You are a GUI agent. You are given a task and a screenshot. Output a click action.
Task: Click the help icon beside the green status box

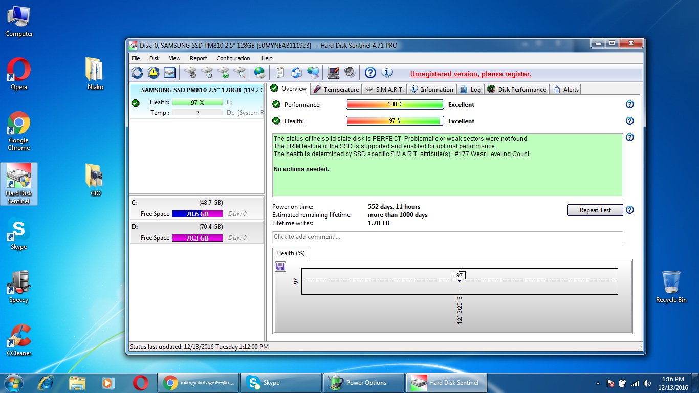(630, 137)
